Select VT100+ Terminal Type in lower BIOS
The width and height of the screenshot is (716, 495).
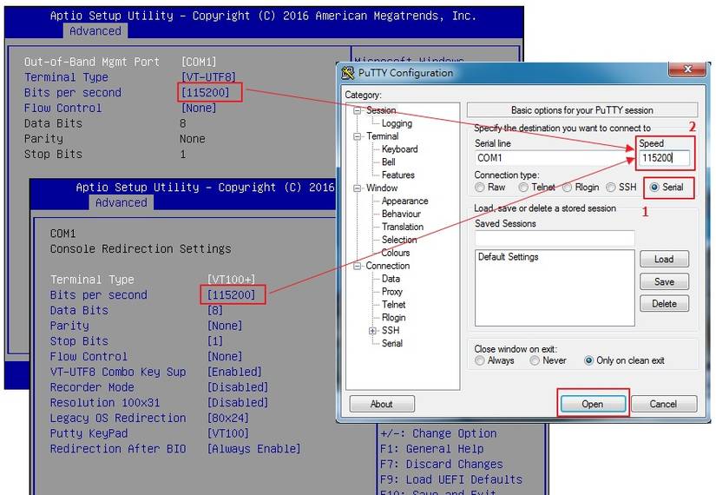[231, 280]
